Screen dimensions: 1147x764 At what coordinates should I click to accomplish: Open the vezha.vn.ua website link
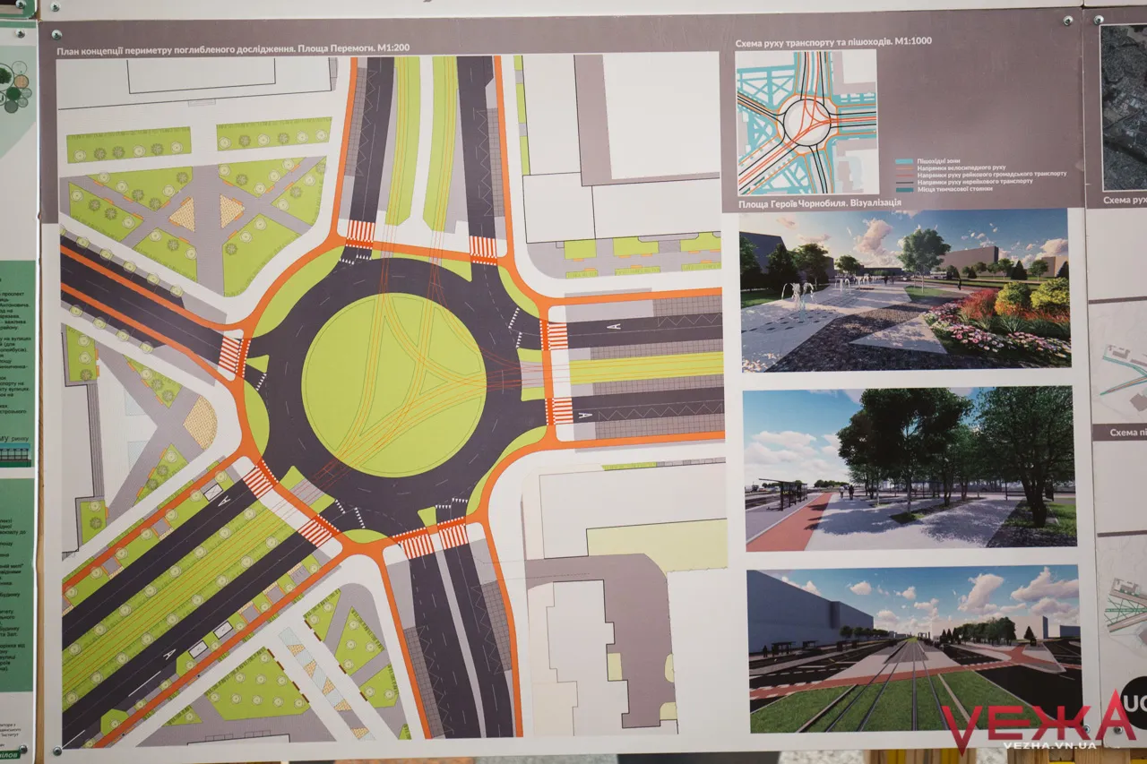[x=1051, y=744]
